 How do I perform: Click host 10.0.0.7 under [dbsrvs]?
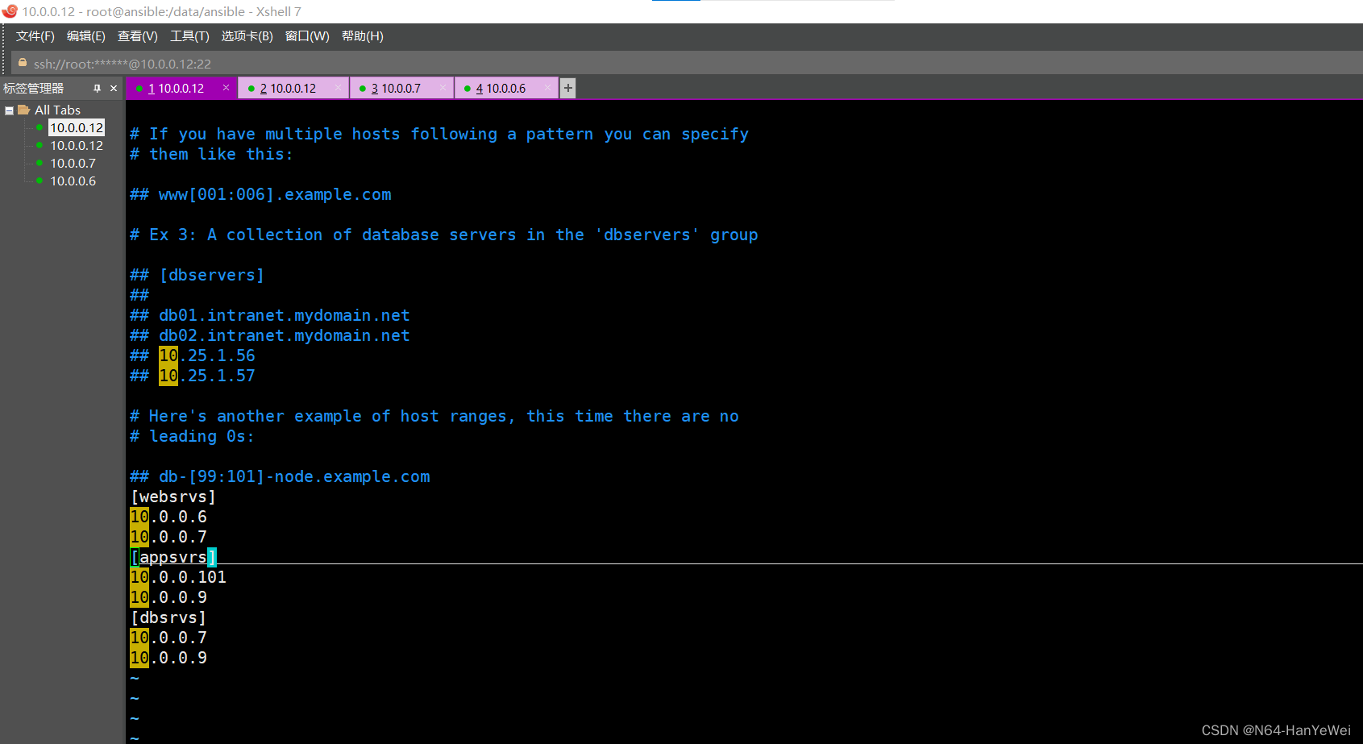[x=168, y=638]
